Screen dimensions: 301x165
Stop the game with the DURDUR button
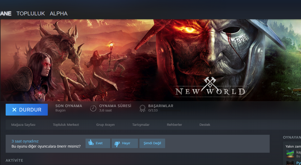point(27,110)
